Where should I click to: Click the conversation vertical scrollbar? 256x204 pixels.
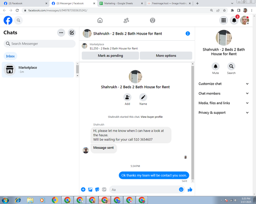193,122
